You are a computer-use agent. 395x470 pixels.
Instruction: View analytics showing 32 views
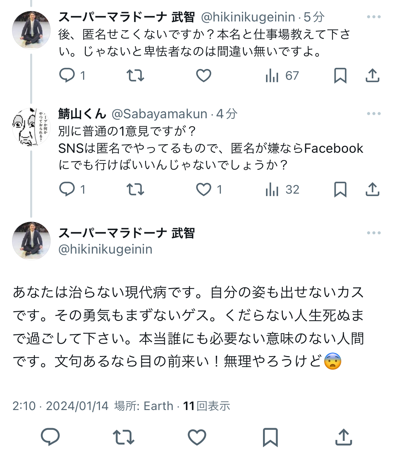coord(282,189)
